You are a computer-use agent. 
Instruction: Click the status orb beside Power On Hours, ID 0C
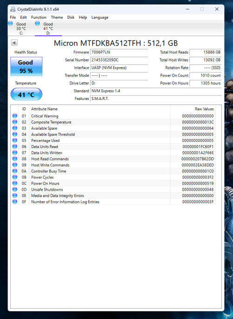coord(15,183)
